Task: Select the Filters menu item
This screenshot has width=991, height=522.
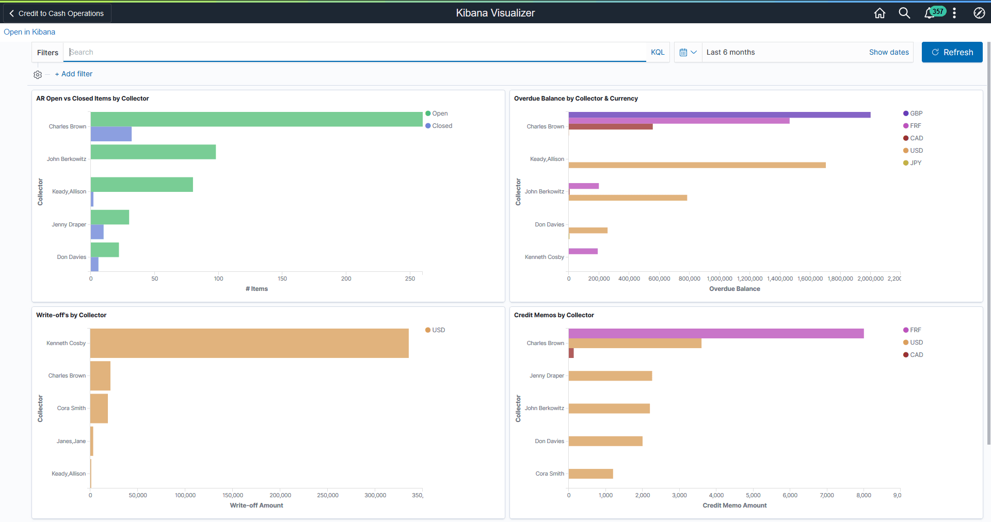Action: click(x=47, y=52)
